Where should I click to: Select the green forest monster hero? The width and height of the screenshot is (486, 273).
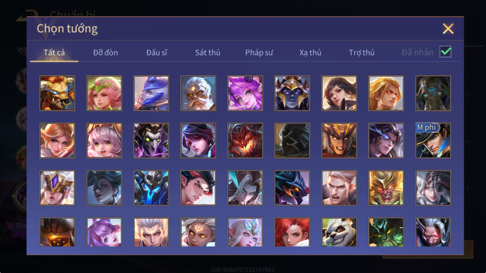tap(386, 232)
